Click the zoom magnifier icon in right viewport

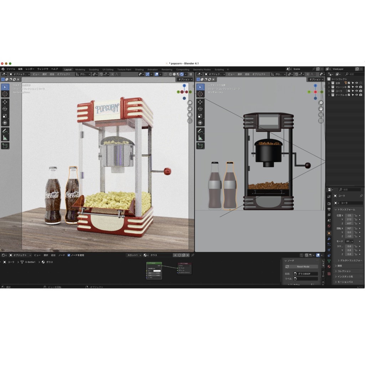pos(321,103)
